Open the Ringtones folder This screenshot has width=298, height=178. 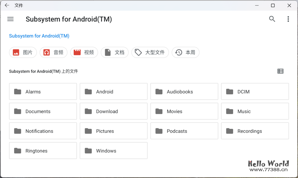tap(43, 151)
